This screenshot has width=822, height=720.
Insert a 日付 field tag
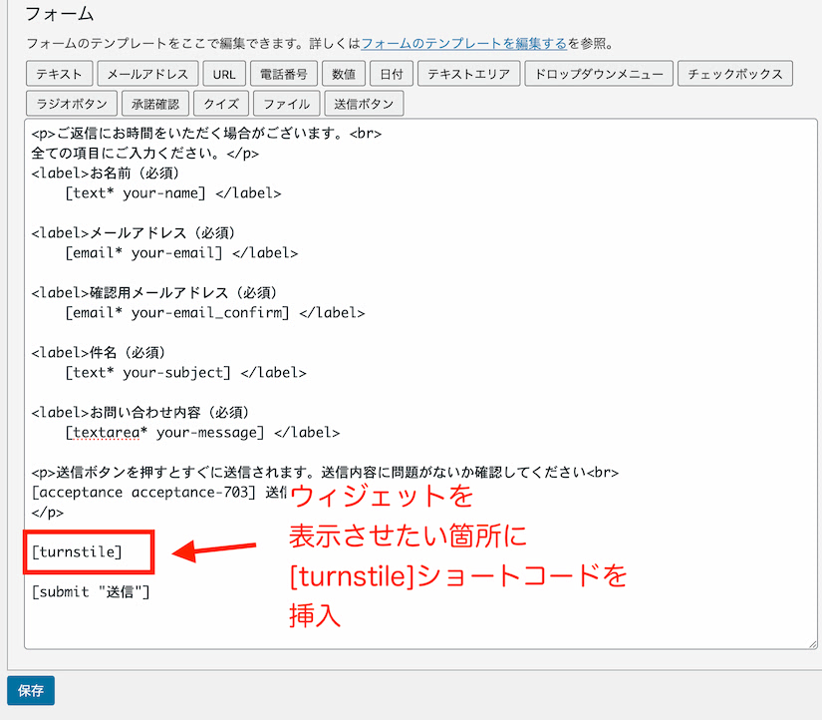[x=392, y=74]
